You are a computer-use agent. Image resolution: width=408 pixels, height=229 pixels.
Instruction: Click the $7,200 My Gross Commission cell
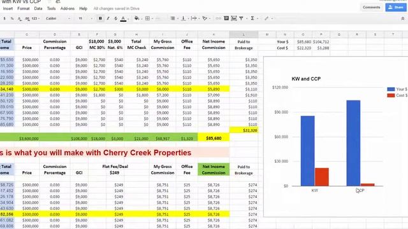pos(163,95)
